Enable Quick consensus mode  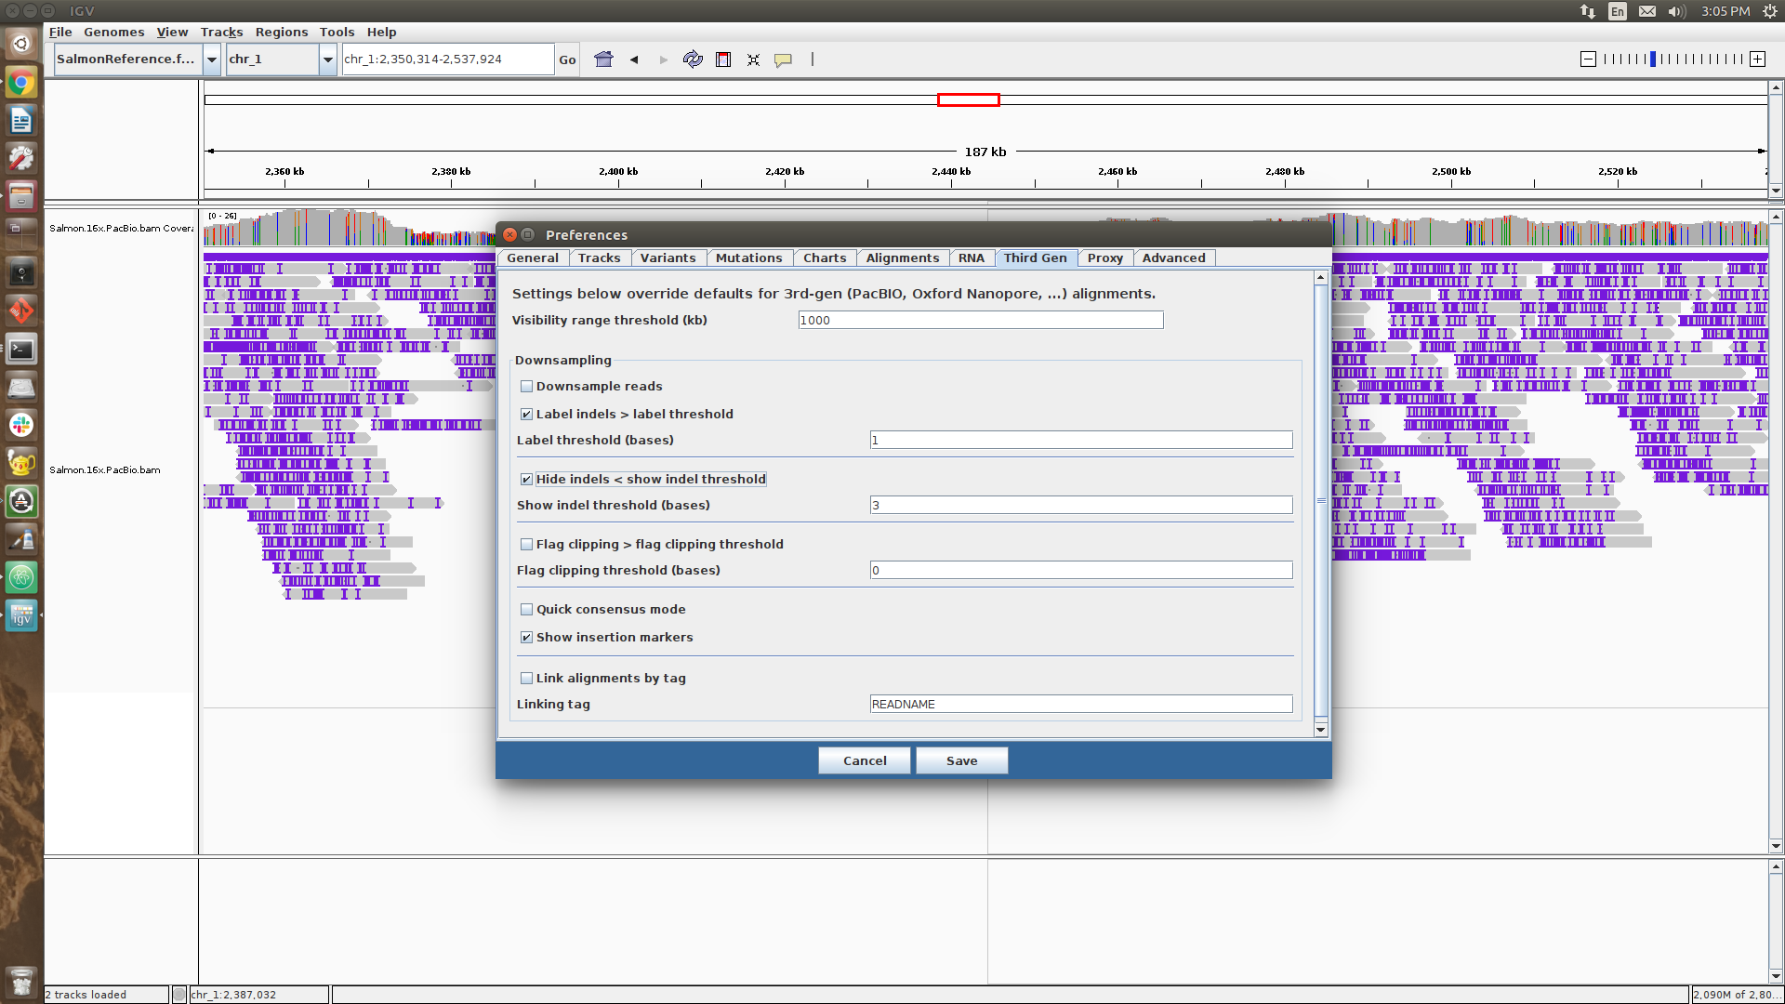(527, 610)
